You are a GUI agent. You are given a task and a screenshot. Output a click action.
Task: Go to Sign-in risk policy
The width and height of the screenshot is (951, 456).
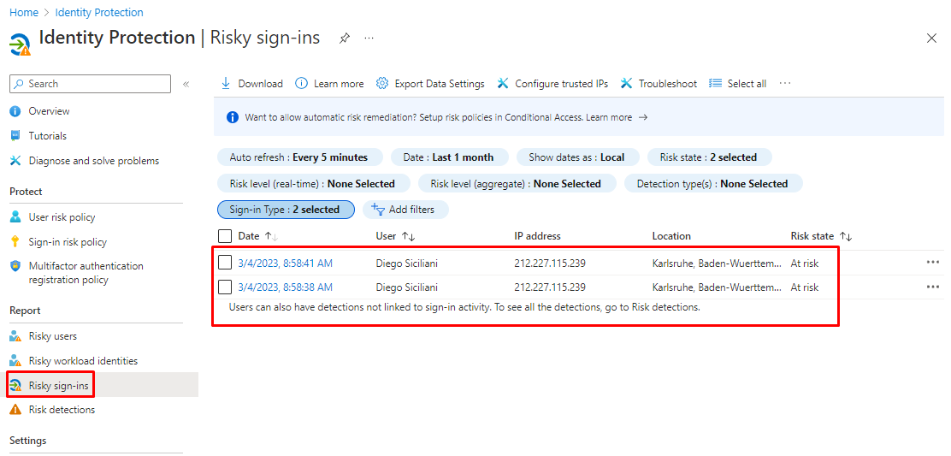pyautogui.click(x=68, y=242)
